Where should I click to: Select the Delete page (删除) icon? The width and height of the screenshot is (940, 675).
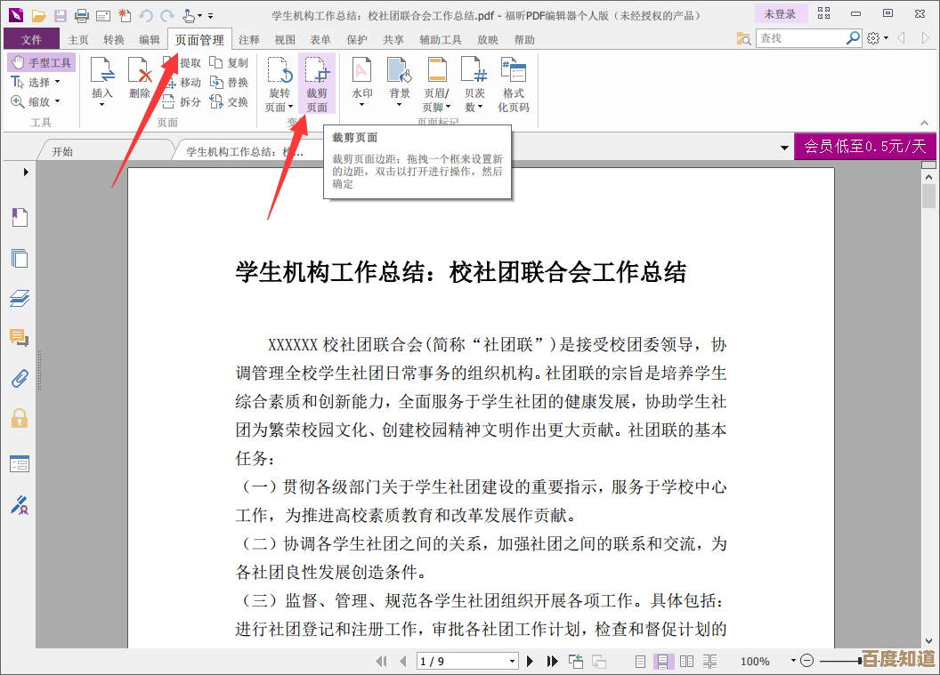click(140, 77)
